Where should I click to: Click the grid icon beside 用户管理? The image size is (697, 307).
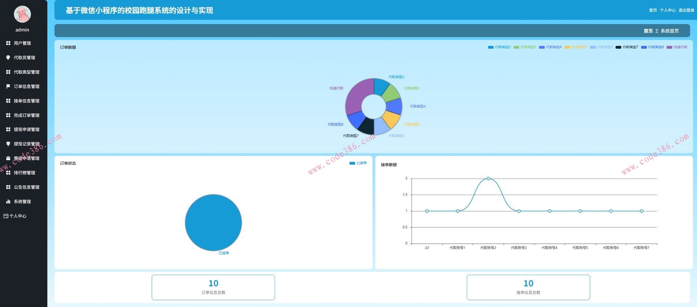pos(8,43)
